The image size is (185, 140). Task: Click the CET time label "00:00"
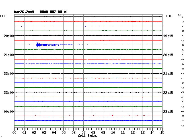coord(9,111)
